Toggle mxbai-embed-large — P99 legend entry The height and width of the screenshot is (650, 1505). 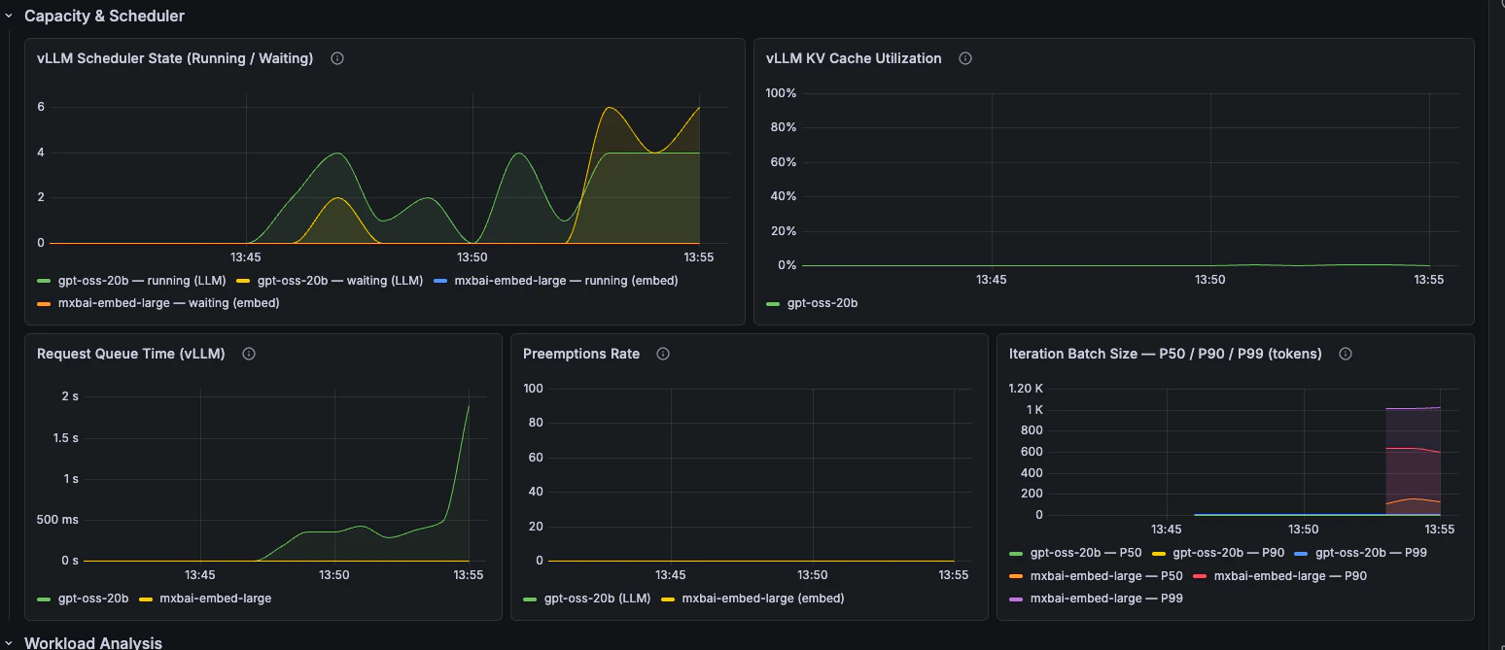1106,599
